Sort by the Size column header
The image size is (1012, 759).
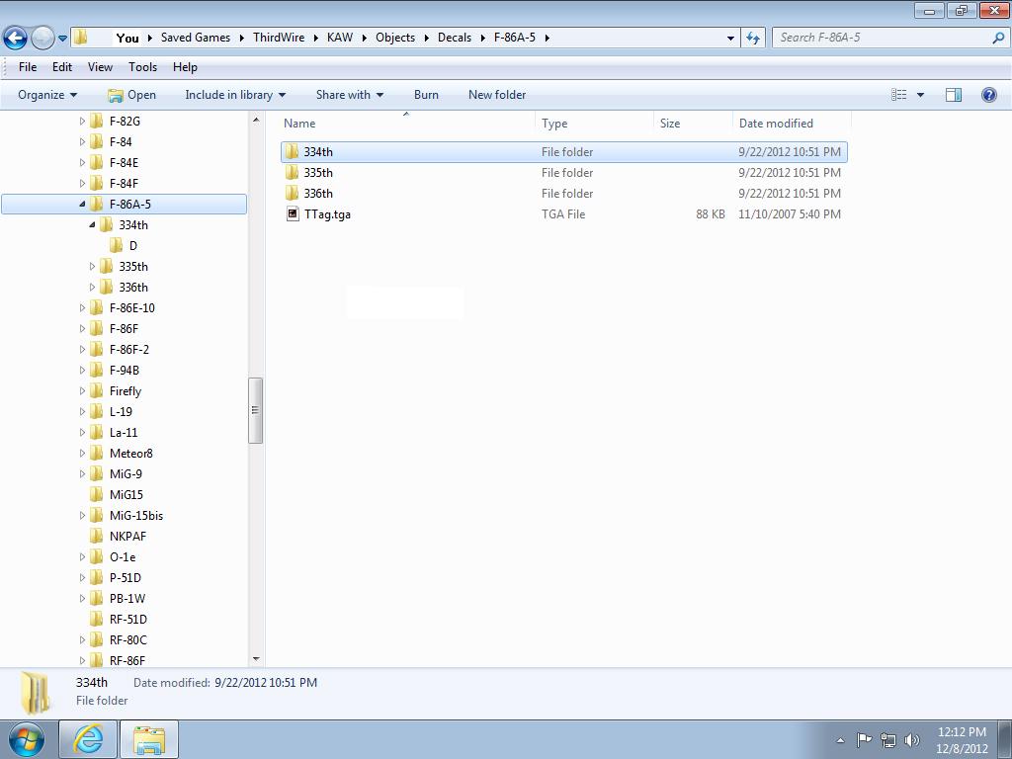click(x=693, y=124)
